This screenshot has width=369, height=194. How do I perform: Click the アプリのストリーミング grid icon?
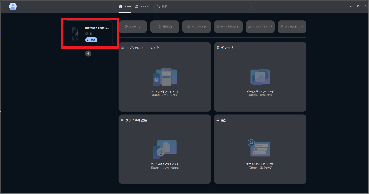122,48
